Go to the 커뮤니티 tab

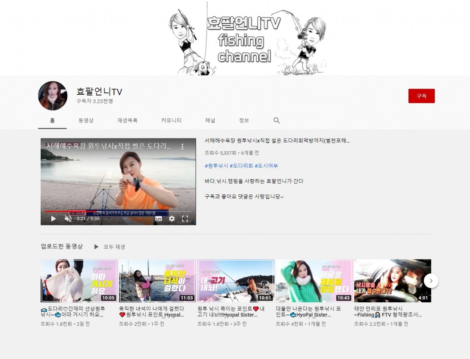point(171,120)
